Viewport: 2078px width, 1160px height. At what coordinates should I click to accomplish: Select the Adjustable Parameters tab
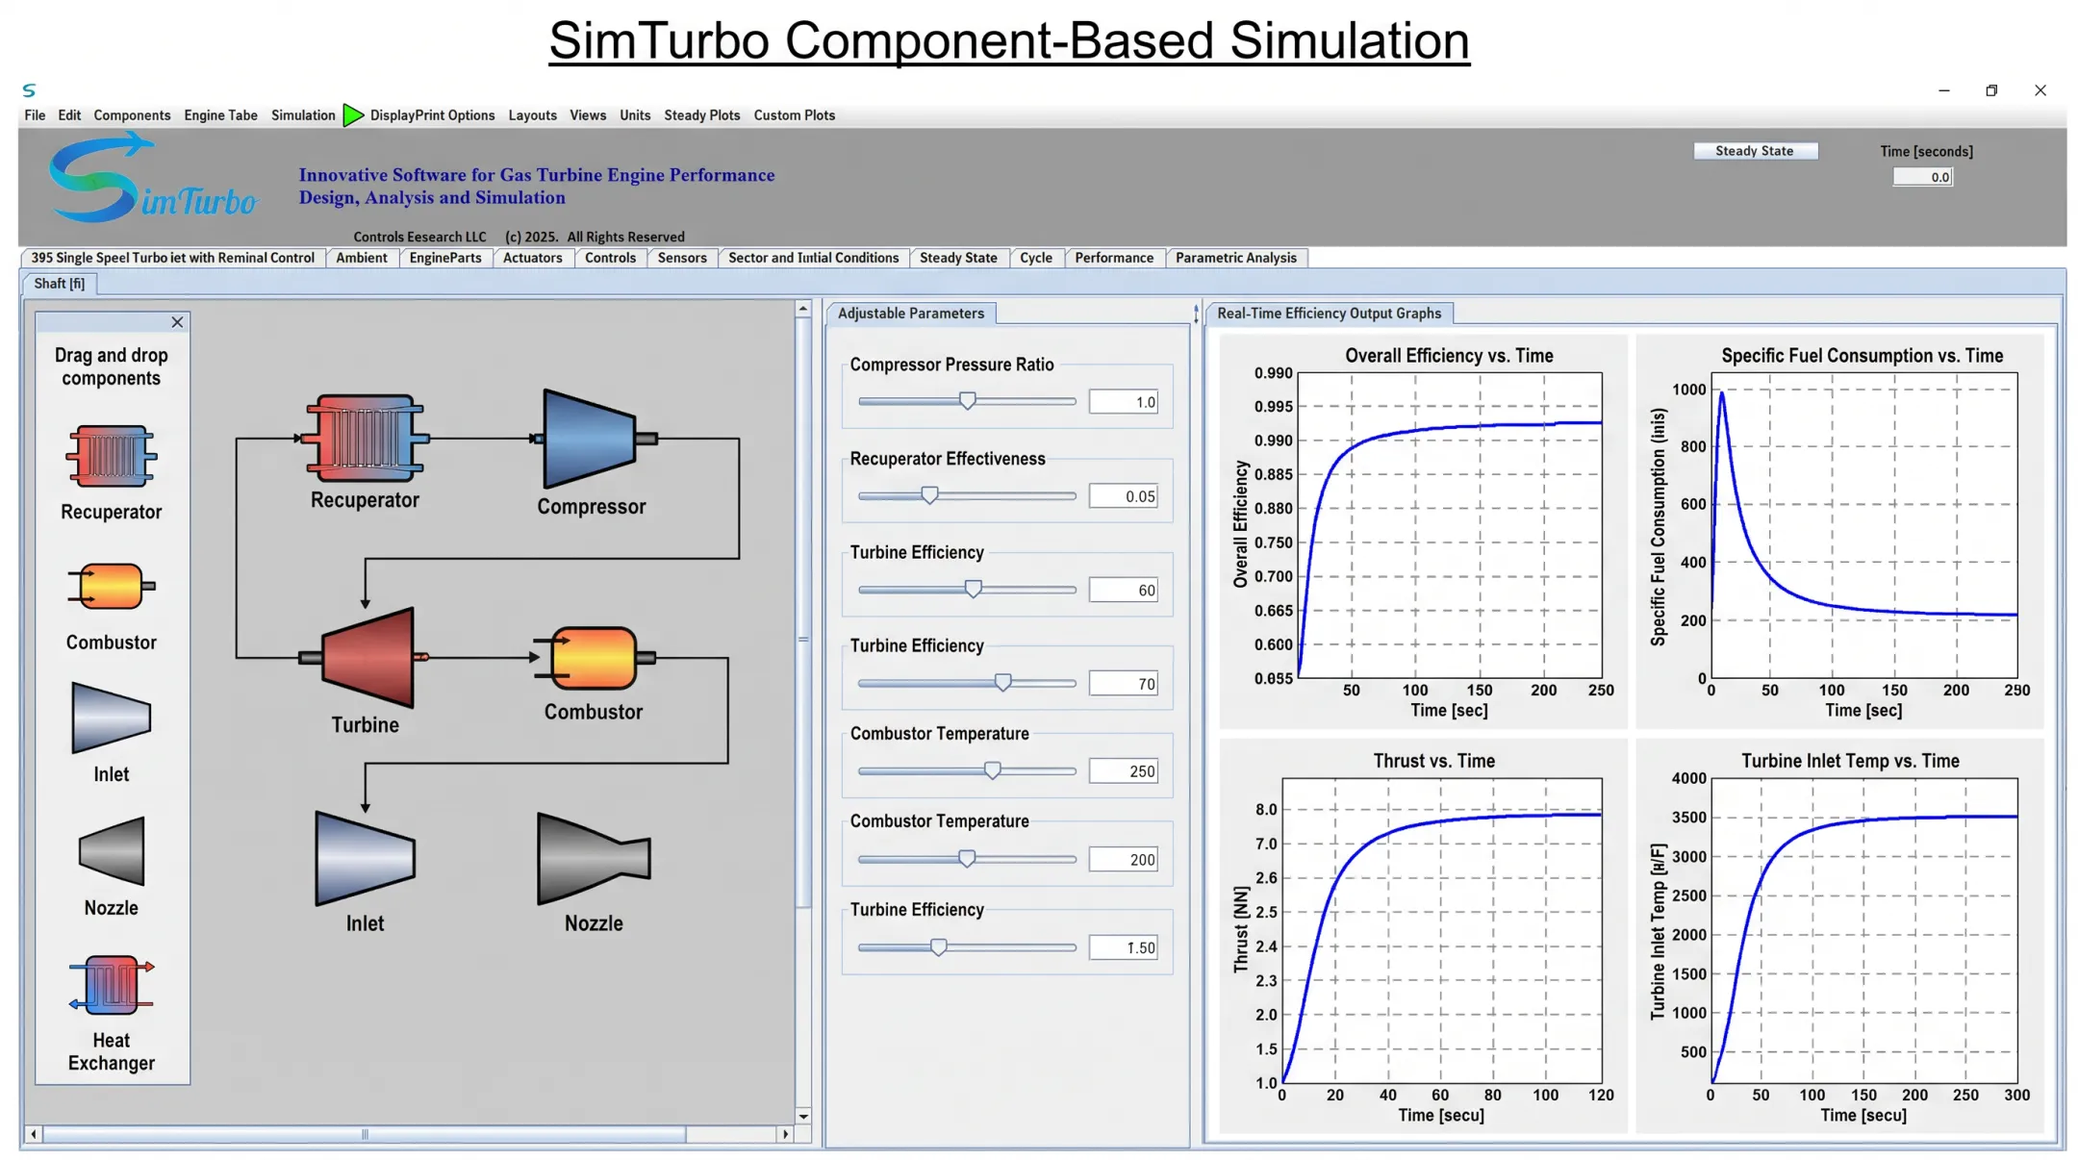pos(910,314)
